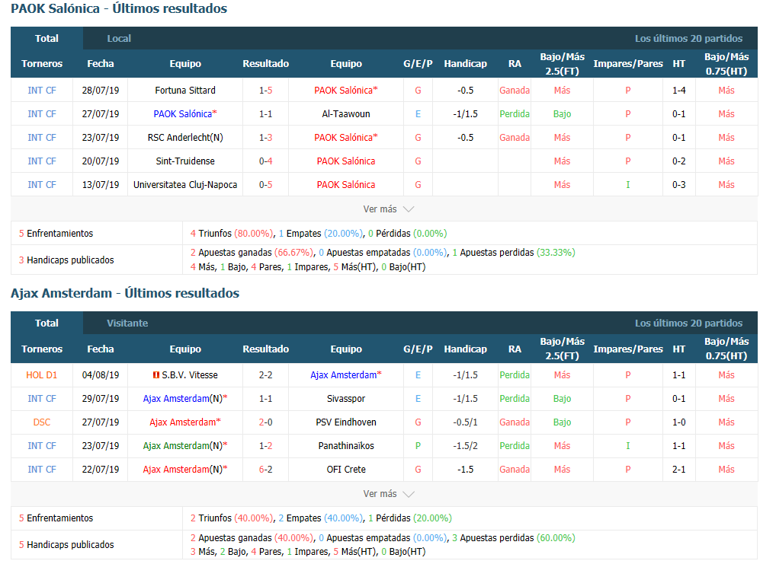Click INT CF in the 13/07/19 row

(42, 185)
